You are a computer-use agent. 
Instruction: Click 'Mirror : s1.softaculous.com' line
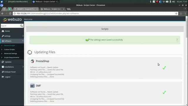click(x=41, y=72)
